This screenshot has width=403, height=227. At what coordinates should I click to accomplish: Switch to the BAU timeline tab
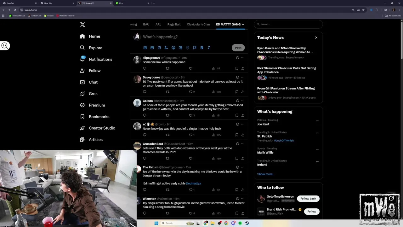click(146, 24)
